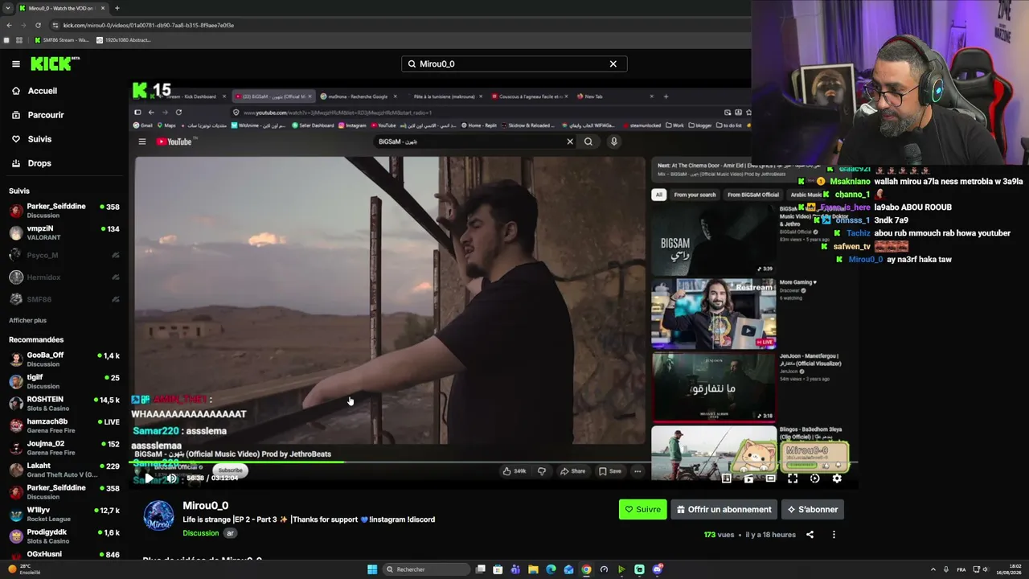Open the followed channel vmpziN
The image size is (1029, 579).
coord(64,233)
